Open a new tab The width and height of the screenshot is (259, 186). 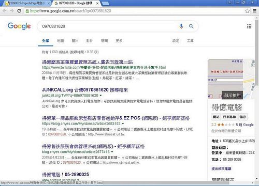tap(105, 3)
